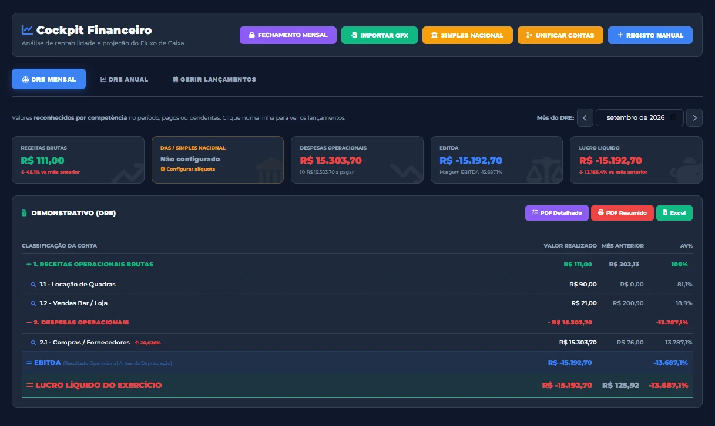
Task: Select the DRE Mensal tab
Action: (49, 79)
